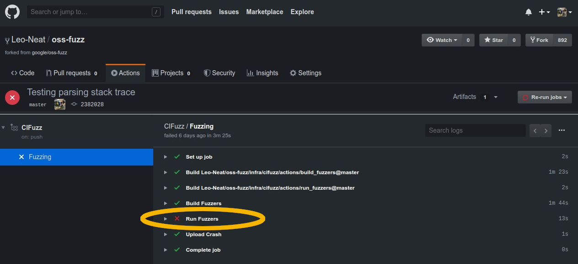Open the workflow options ellipsis menu
578x264 pixels.
(x=562, y=130)
